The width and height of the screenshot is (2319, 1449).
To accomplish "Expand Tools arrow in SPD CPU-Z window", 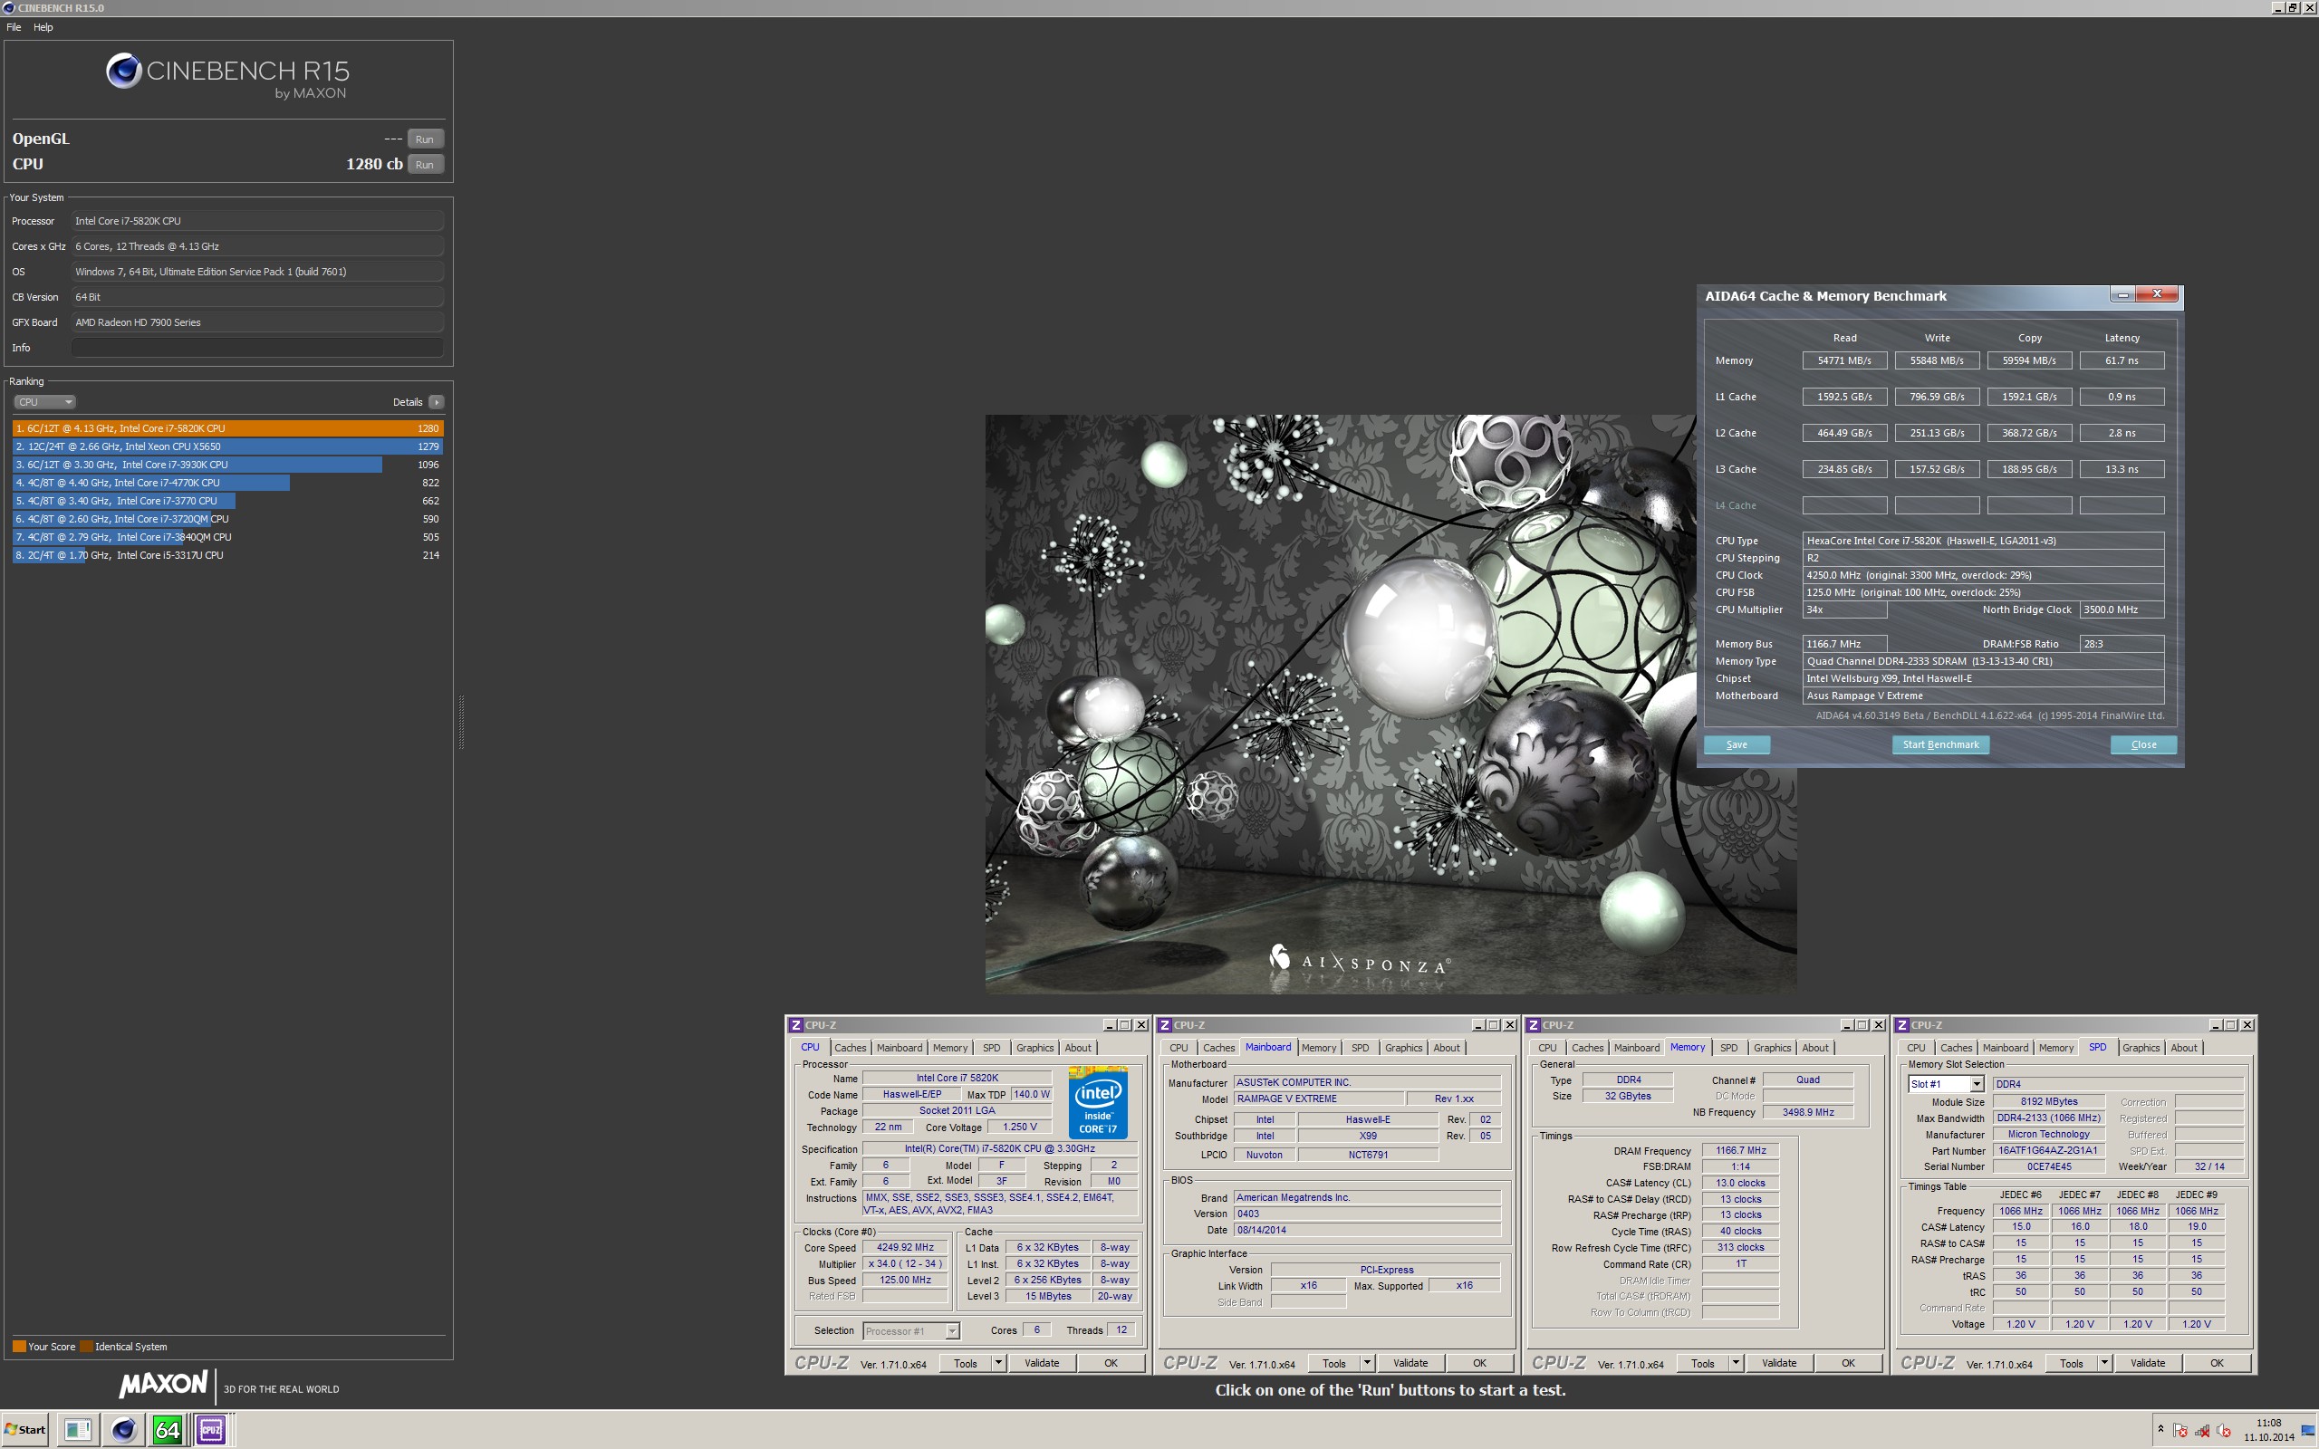I will click(2104, 1363).
